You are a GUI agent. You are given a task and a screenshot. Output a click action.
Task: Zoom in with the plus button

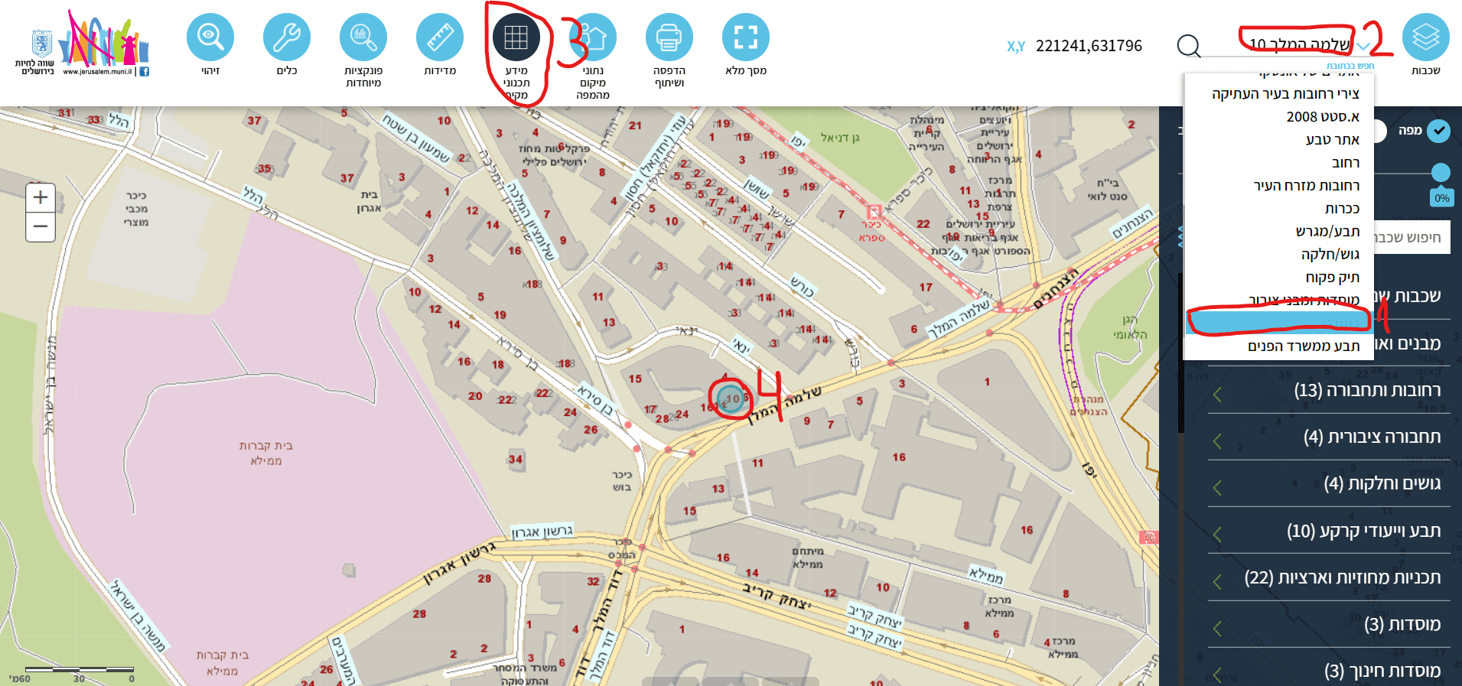[x=41, y=197]
